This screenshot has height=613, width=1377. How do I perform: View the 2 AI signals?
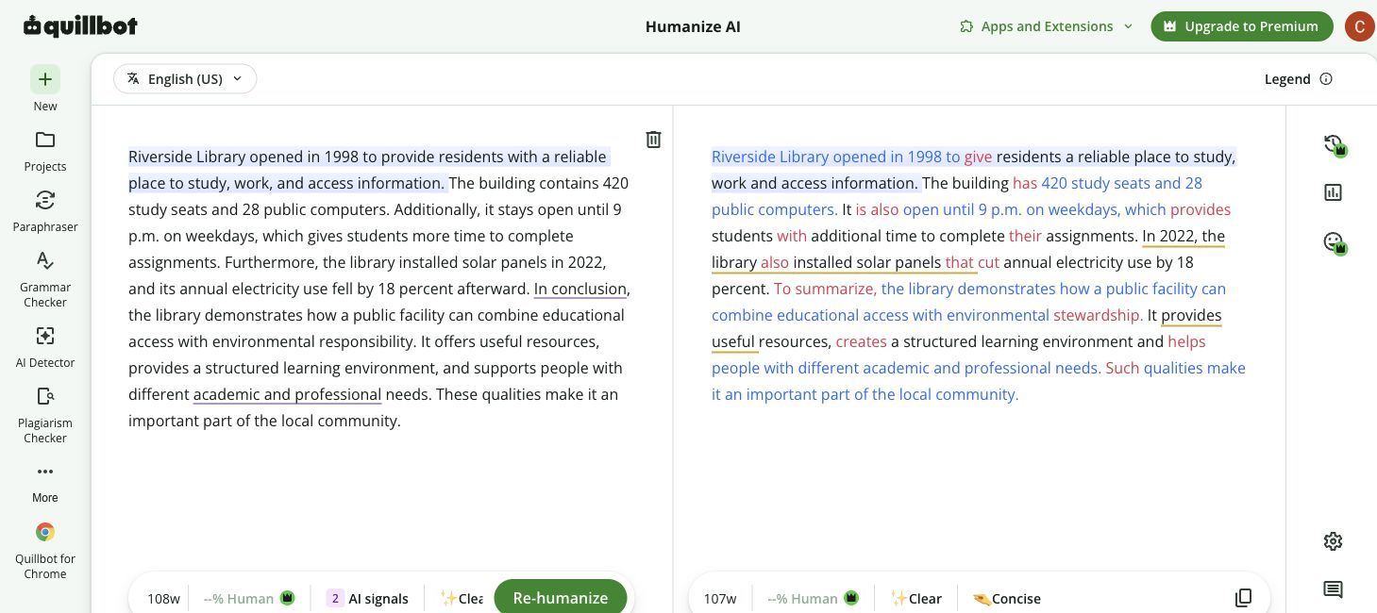tap(367, 598)
